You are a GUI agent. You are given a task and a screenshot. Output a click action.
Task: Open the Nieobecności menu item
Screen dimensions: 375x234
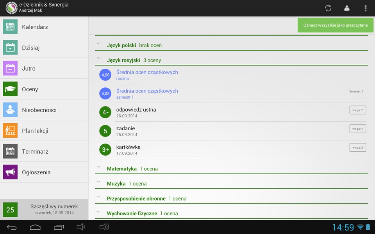tap(44, 110)
